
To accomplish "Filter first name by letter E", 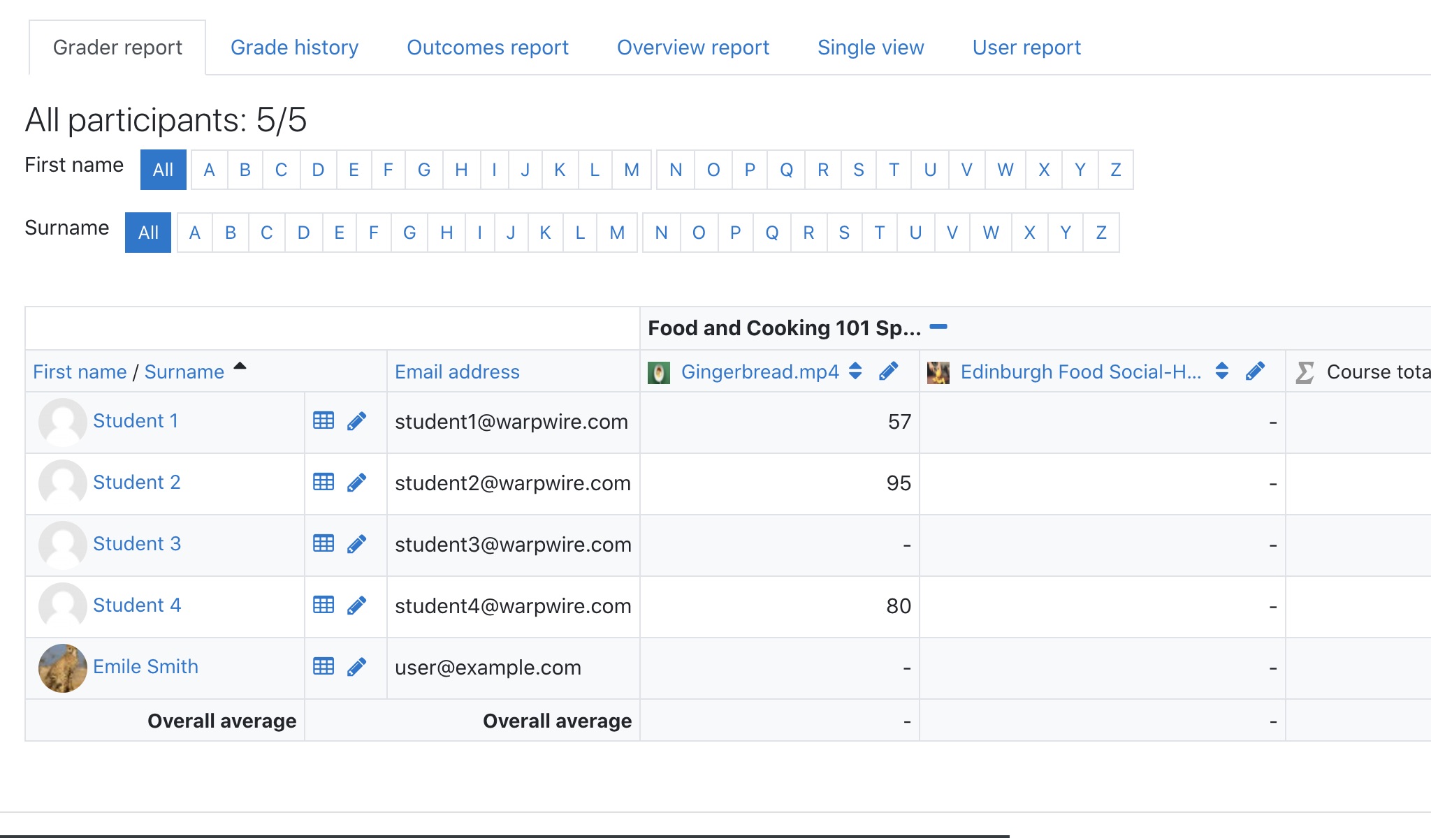I will (x=354, y=170).
